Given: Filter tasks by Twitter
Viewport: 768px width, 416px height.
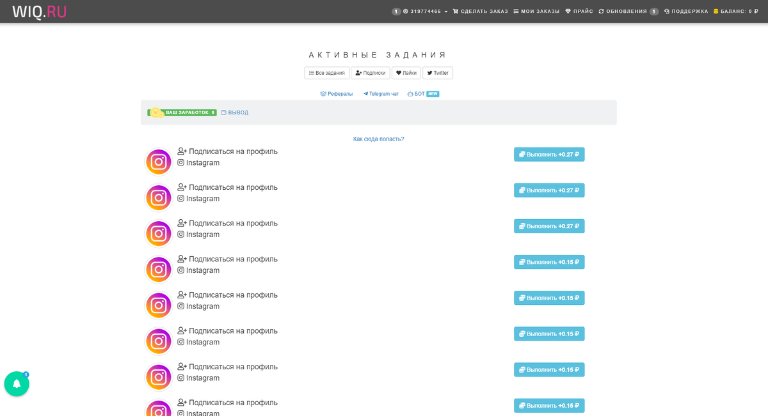Looking at the screenshot, I should tap(438, 73).
